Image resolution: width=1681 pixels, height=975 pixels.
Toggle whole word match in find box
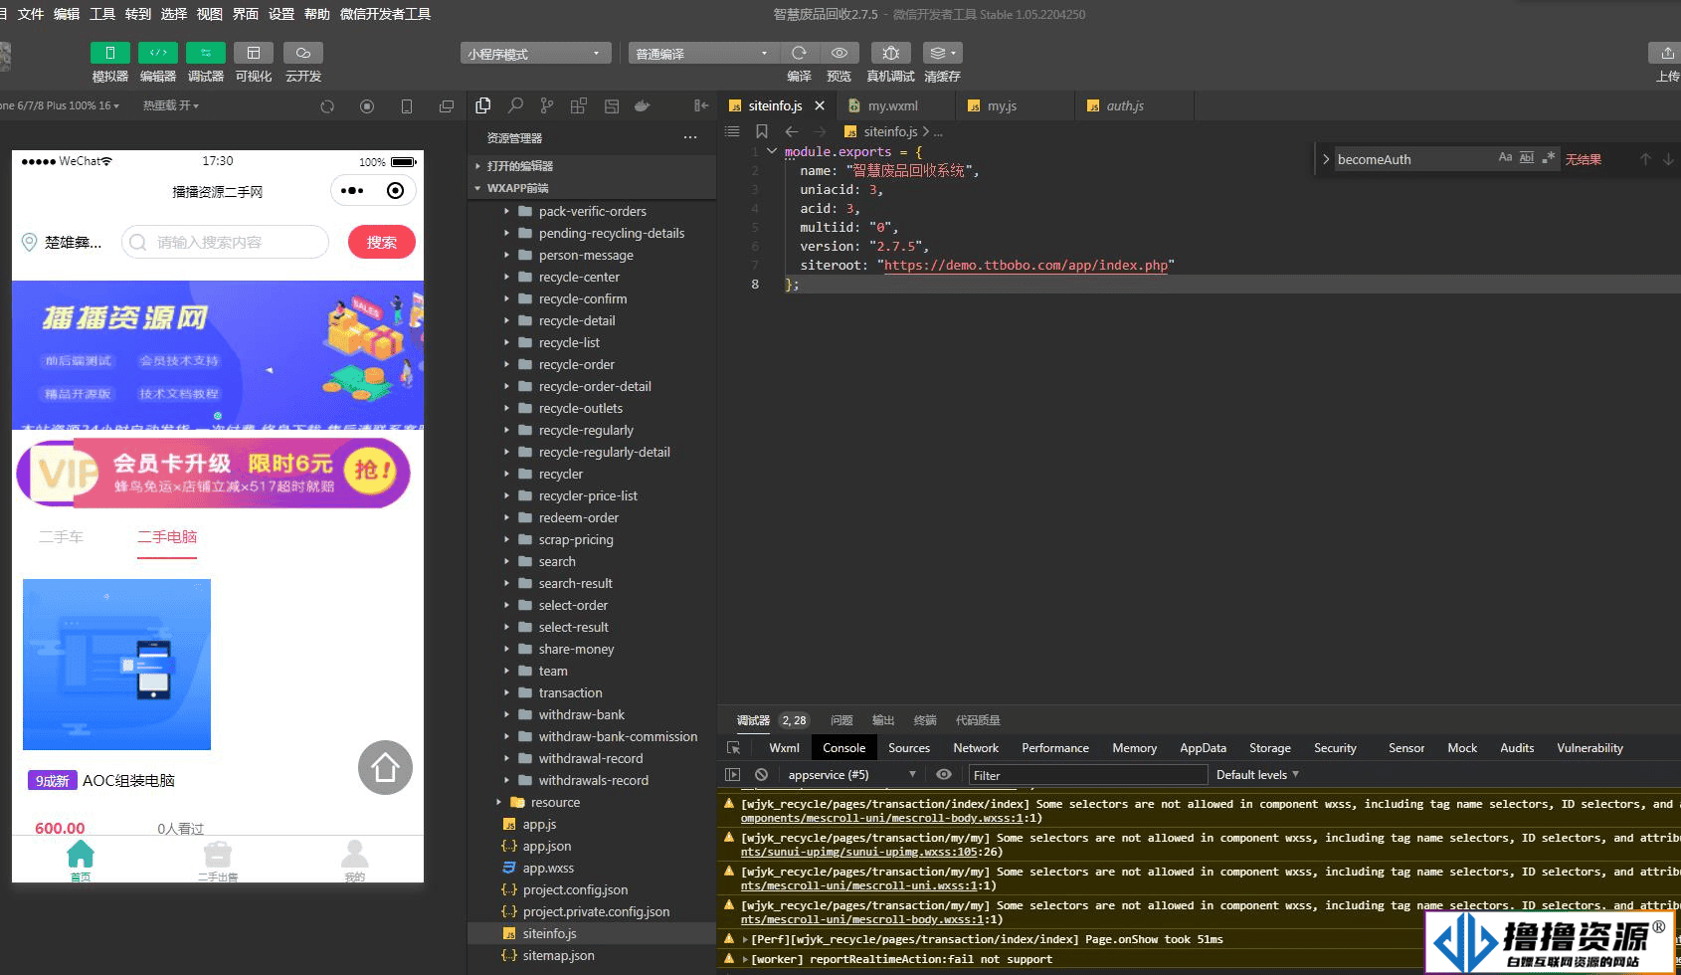coord(1527,158)
